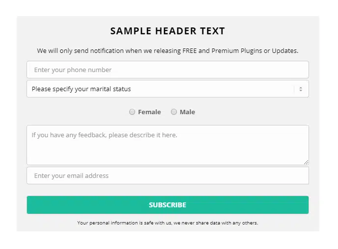This screenshot has width=338, height=249.
Task: Click the feedback placeholder text in textarea
Action: pos(104,135)
